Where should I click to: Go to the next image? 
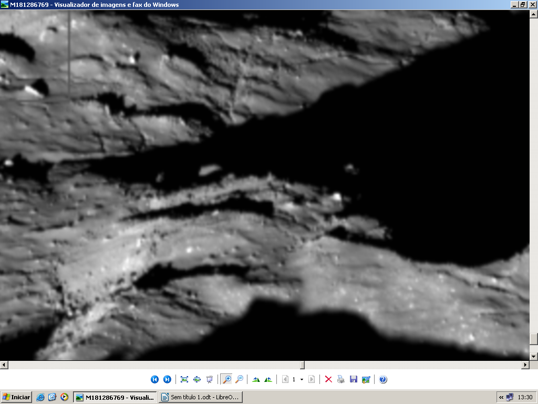167,379
